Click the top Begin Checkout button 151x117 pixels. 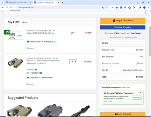click(123, 20)
